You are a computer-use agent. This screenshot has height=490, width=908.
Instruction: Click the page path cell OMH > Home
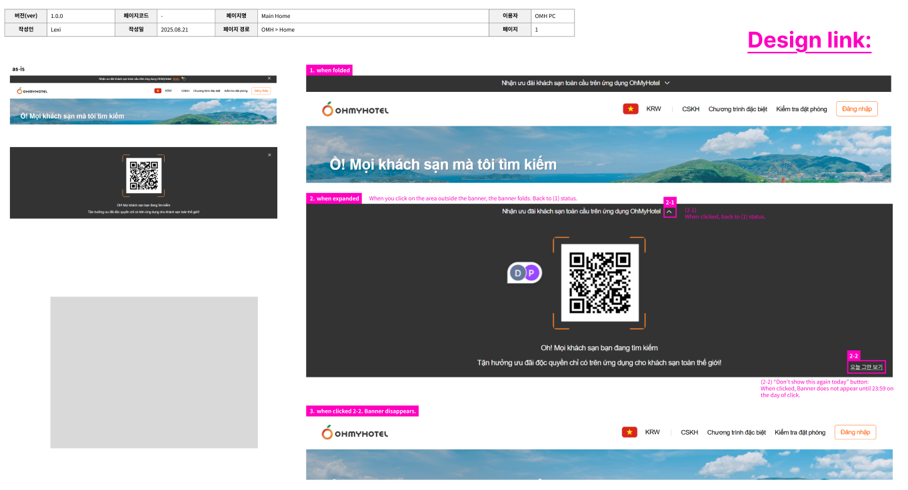click(372, 29)
